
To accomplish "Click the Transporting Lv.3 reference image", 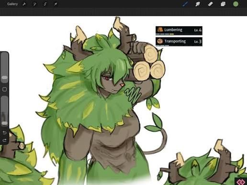I will point(179,42).
